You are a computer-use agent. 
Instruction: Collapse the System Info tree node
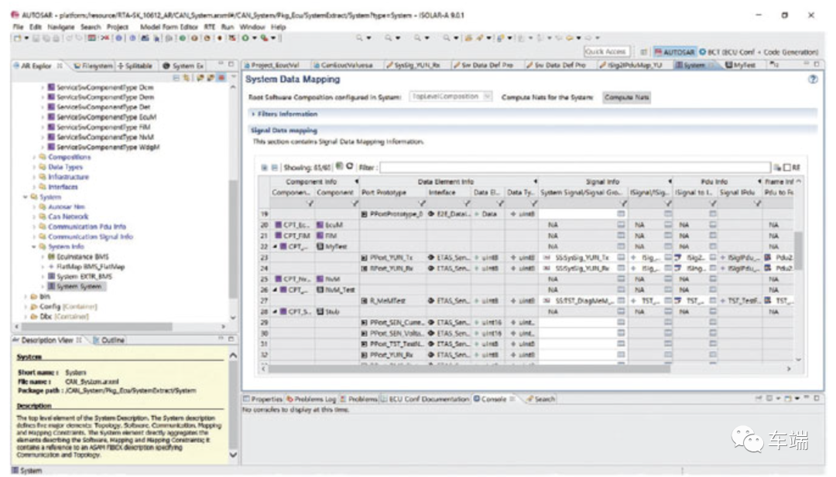35,247
